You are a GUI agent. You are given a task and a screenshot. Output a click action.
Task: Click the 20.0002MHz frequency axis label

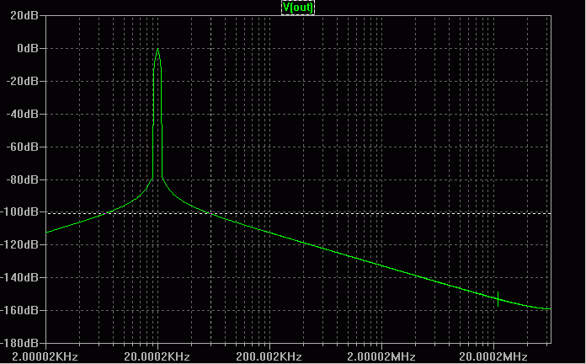(x=493, y=356)
